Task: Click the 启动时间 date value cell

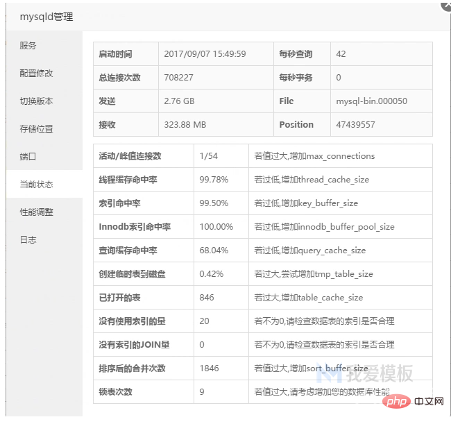Action: 204,54
